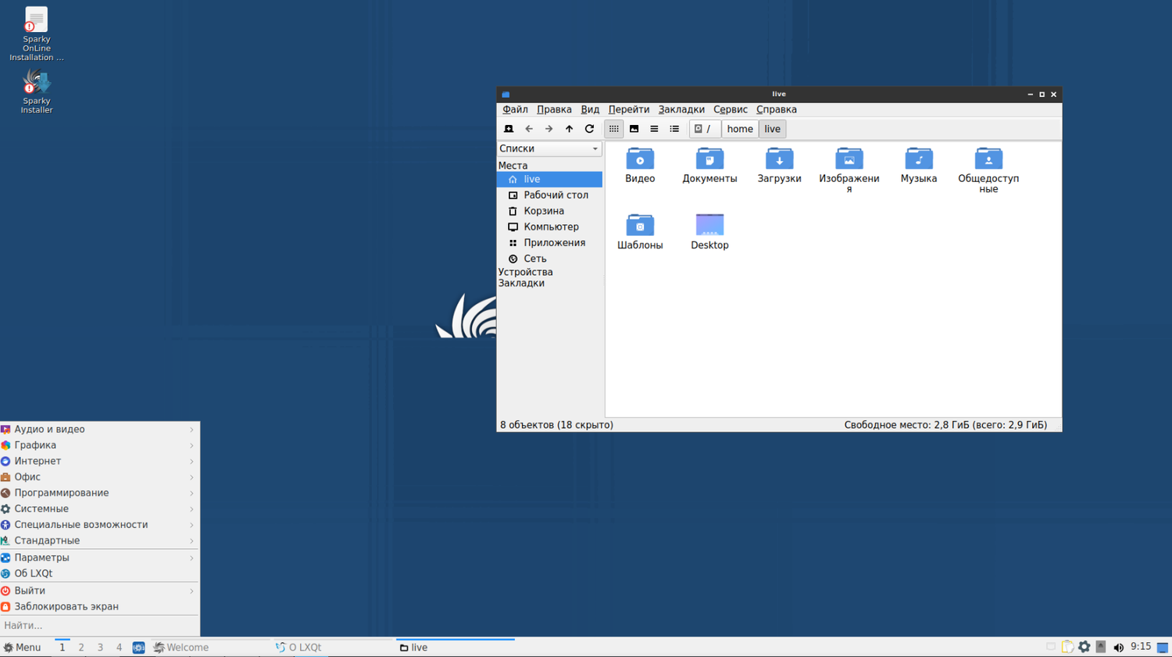Click the new tab icon in file manager toolbar
The width and height of the screenshot is (1172, 657).
(509, 129)
